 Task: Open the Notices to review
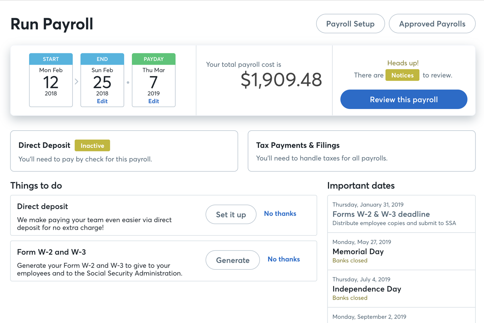(x=402, y=75)
